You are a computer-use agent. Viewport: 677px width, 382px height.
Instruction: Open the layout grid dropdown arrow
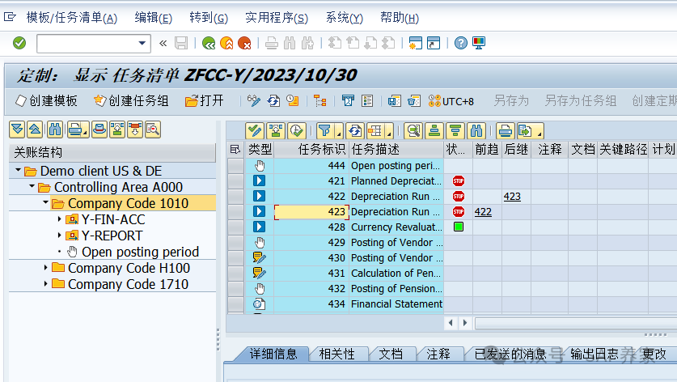[389, 135]
